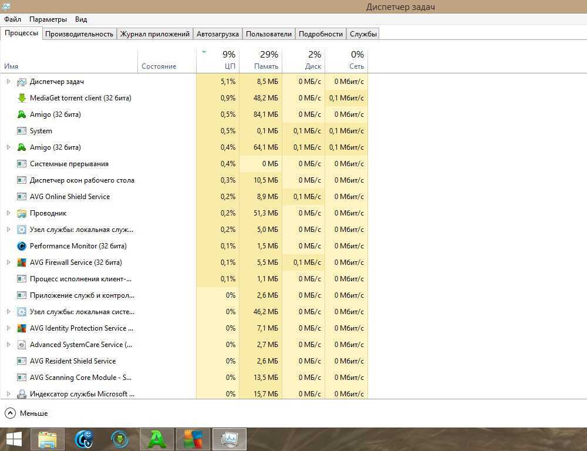Open MediaGet from the taskbar

click(120, 439)
